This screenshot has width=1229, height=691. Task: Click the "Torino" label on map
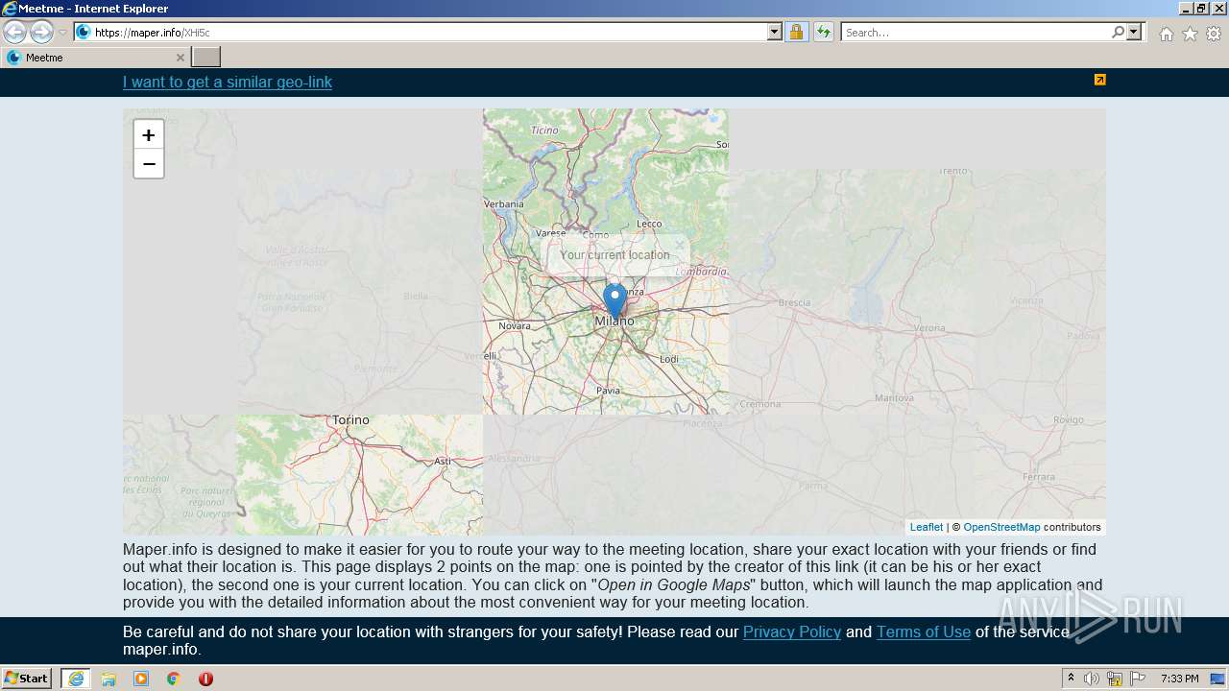[x=349, y=420]
